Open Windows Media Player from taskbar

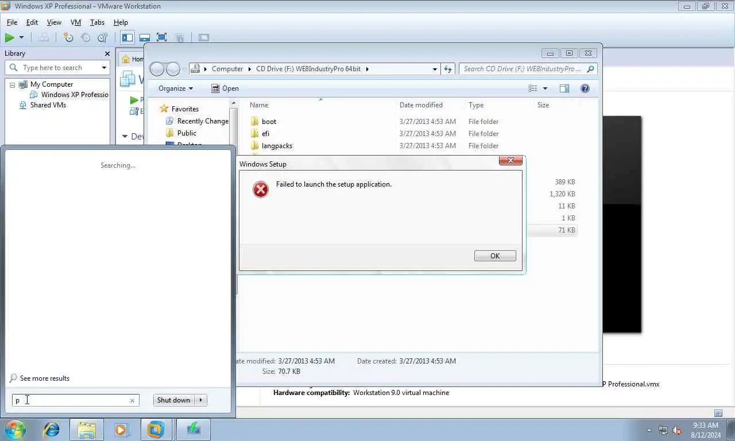(x=121, y=429)
